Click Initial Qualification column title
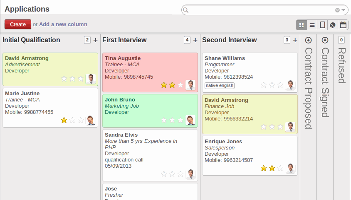This screenshot has width=351, height=200. [31, 40]
